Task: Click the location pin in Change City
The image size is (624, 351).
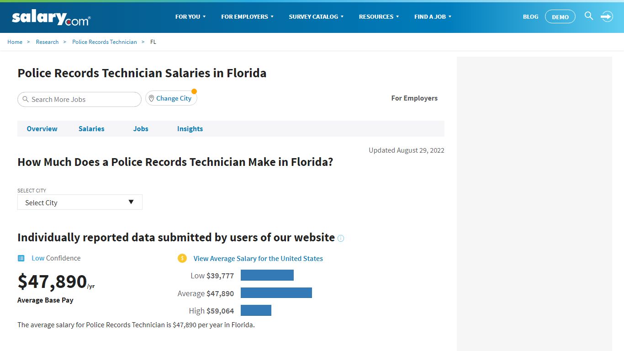Action: pos(151,98)
